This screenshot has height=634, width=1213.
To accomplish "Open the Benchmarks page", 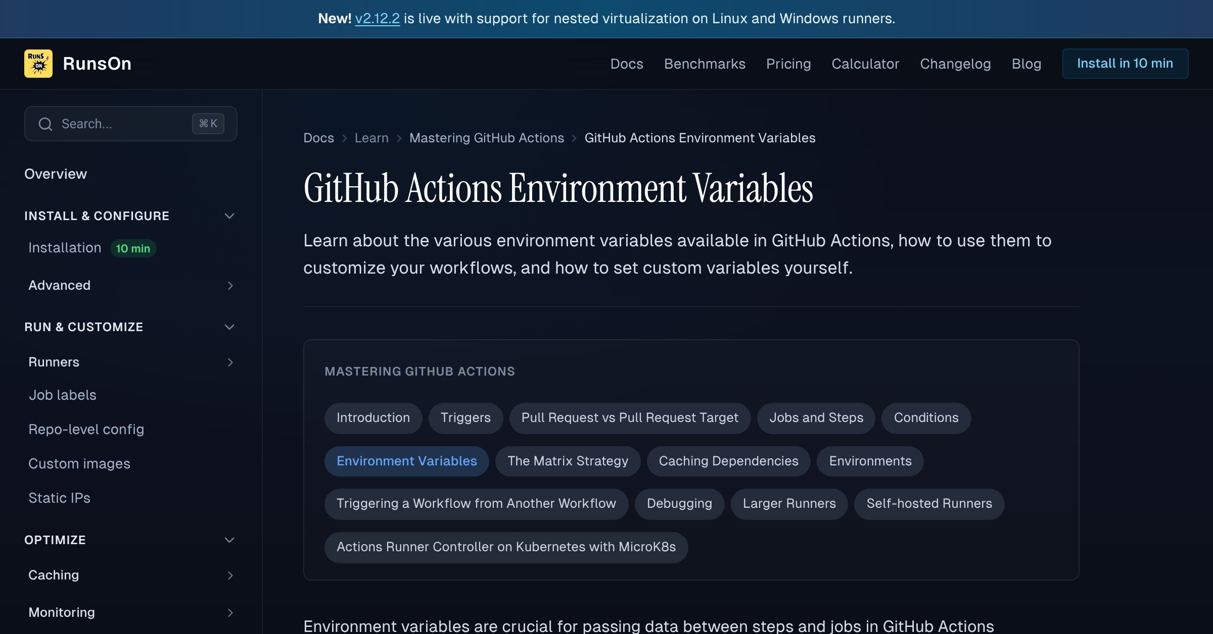I will tap(705, 64).
